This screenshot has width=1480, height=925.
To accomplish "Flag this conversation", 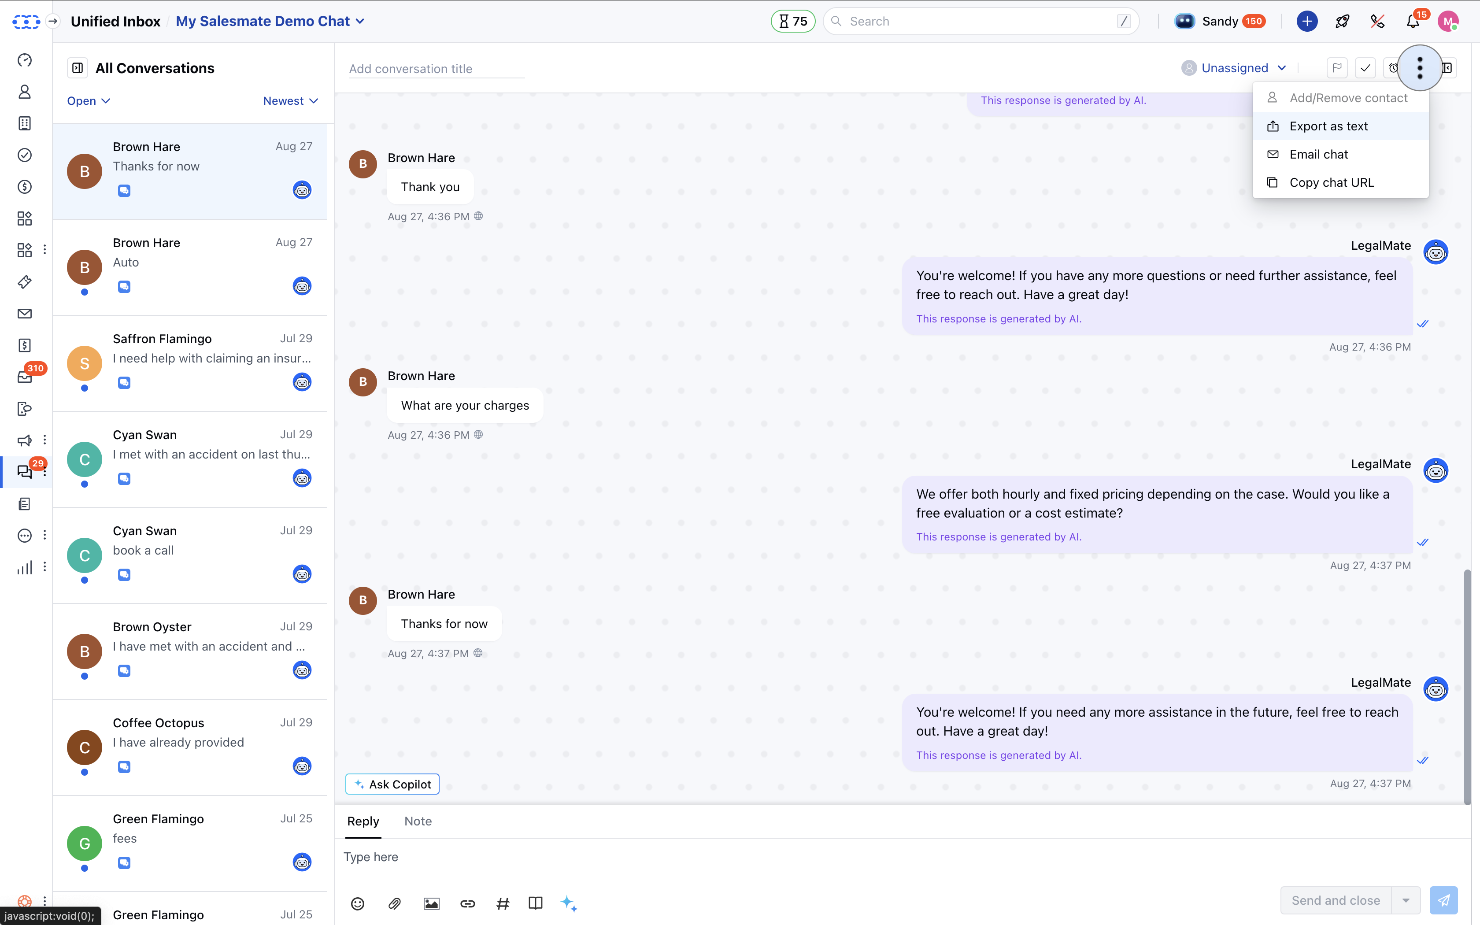I will click(1337, 68).
